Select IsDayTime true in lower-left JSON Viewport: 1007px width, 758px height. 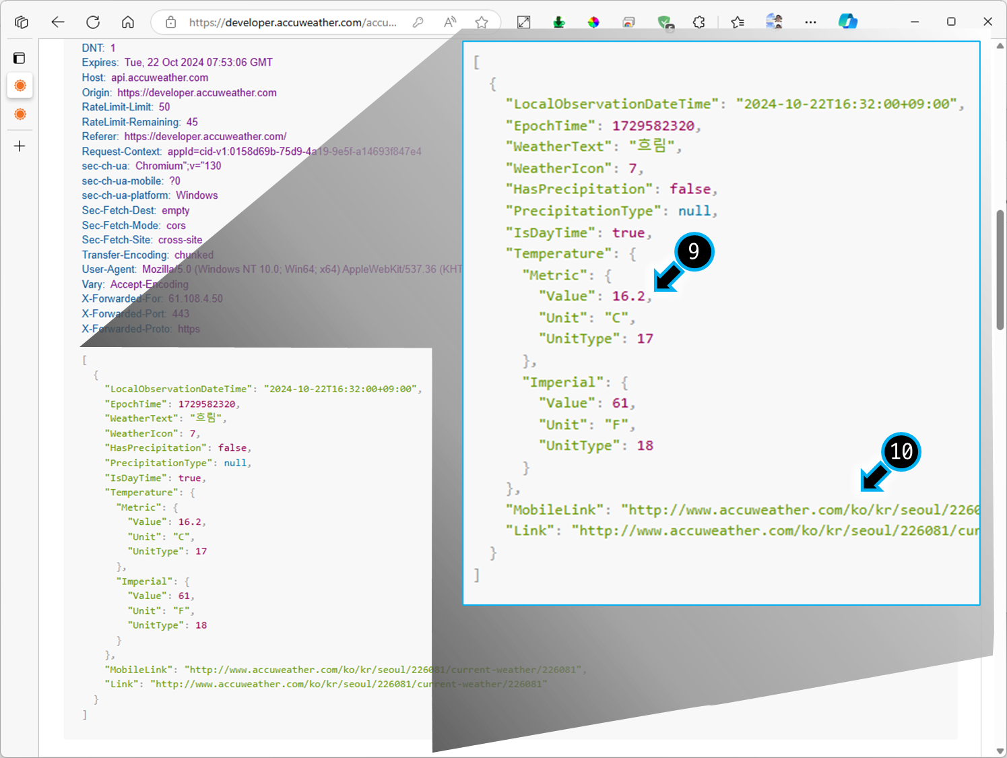point(155,478)
